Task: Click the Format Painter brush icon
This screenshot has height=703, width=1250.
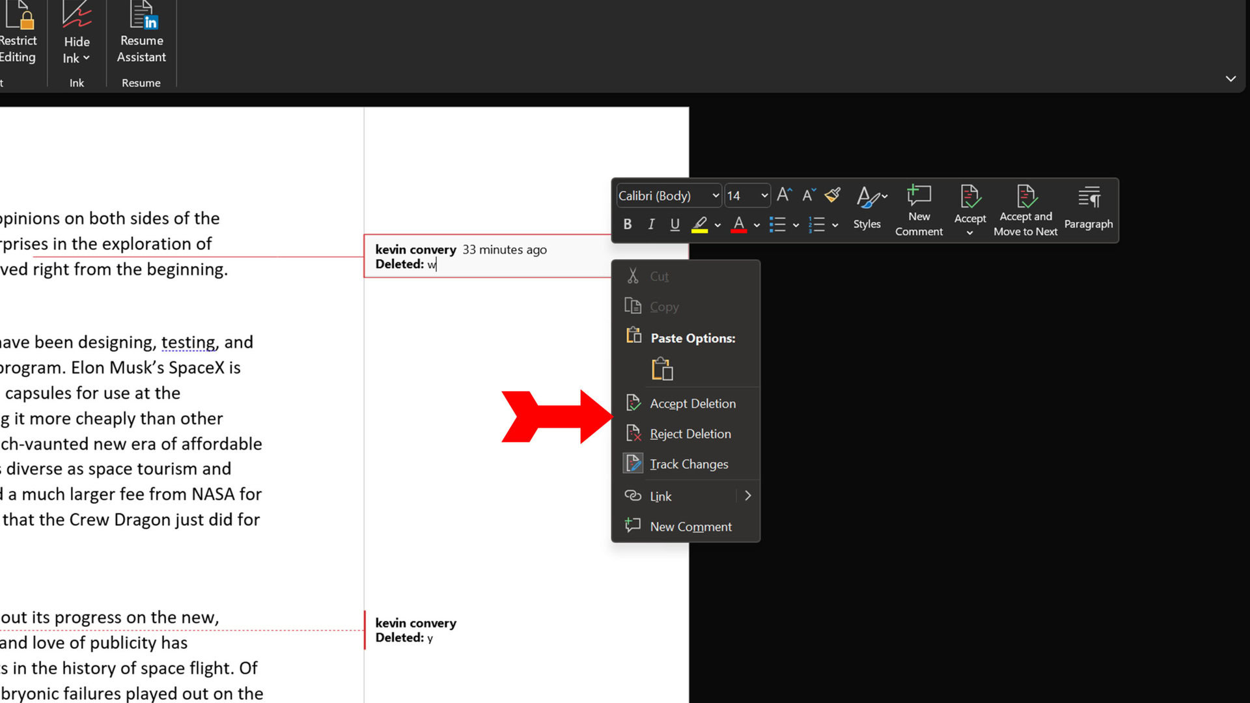Action: click(x=832, y=195)
